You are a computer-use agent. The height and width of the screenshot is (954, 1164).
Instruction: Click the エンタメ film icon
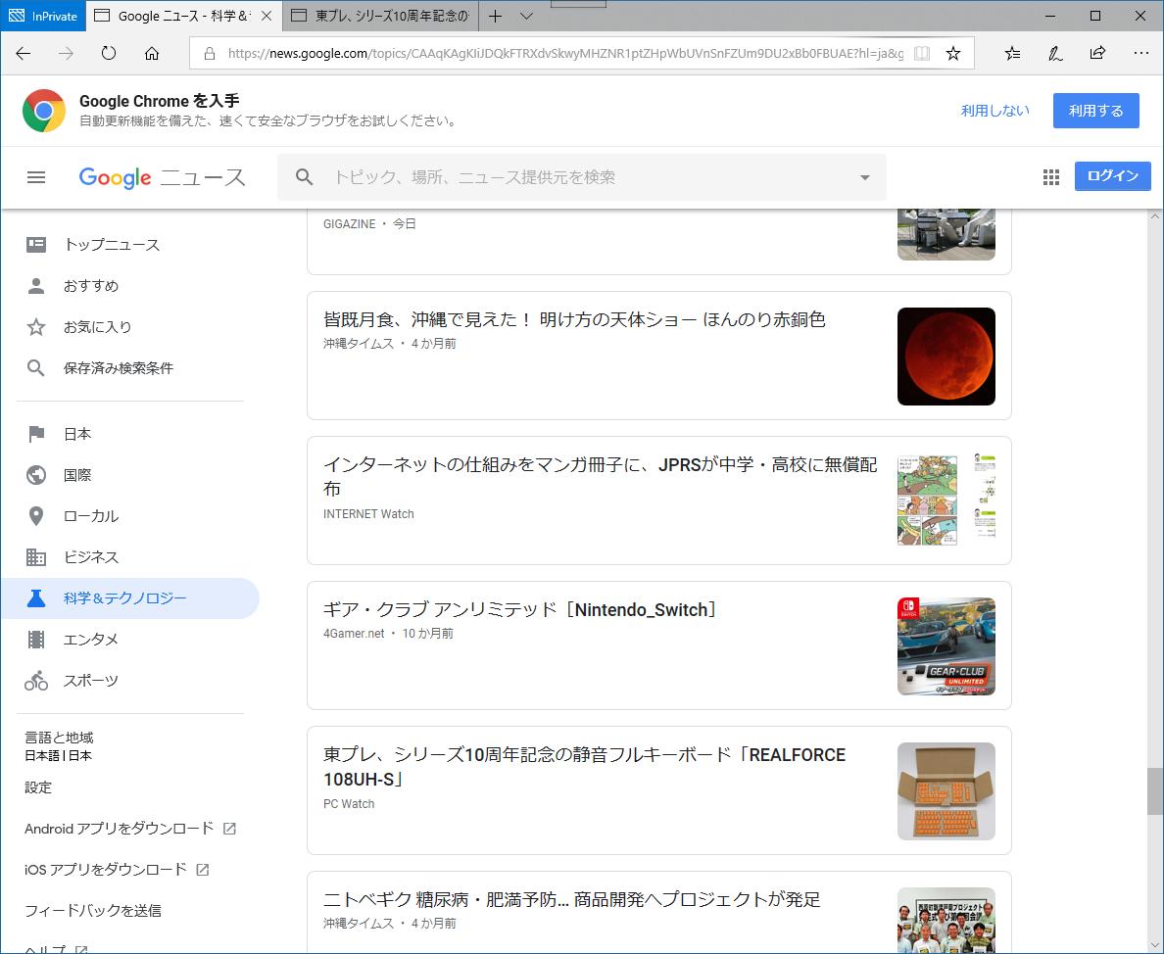[x=35, y=640]
